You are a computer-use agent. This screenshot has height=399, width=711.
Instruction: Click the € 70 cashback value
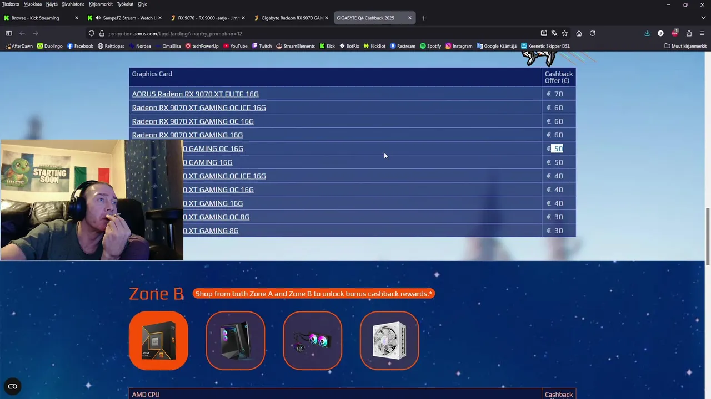point(555,94)
